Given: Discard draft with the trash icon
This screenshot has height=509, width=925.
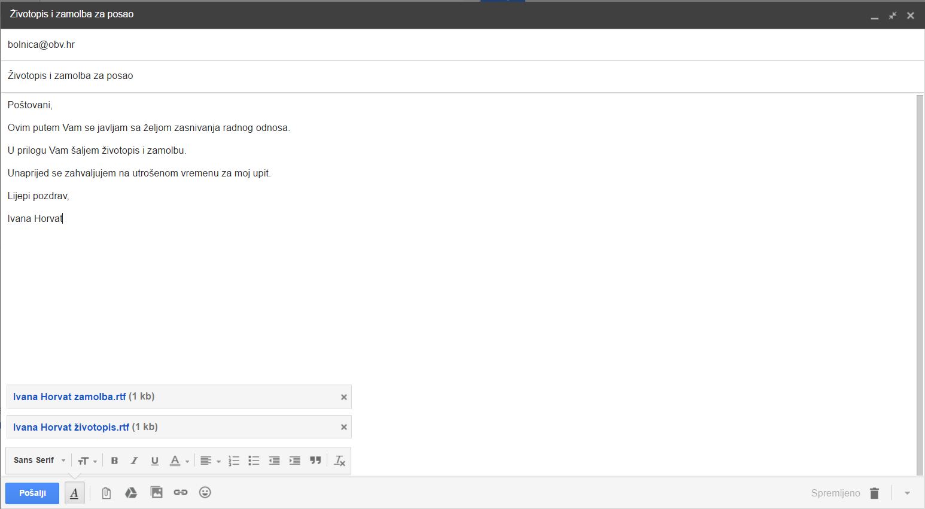Looking at the screenshot, I should [x=874, y=493].
